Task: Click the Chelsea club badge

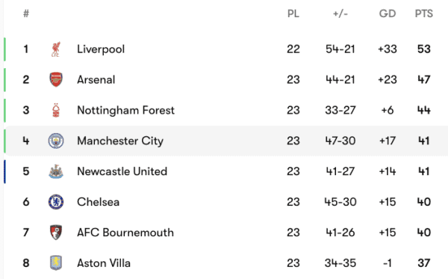Action: tap(56, 202)
